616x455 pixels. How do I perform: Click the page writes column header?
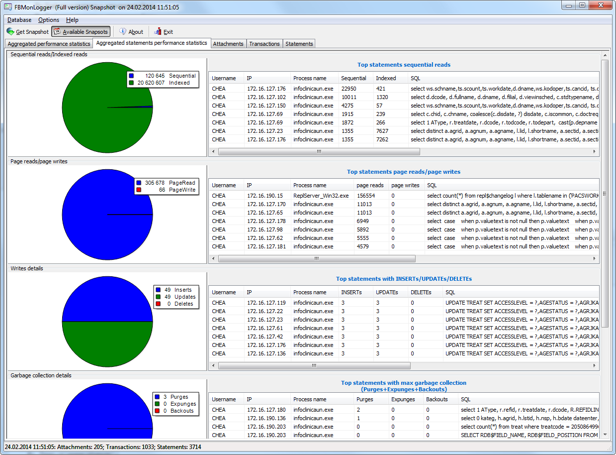[x=406, y=185]
